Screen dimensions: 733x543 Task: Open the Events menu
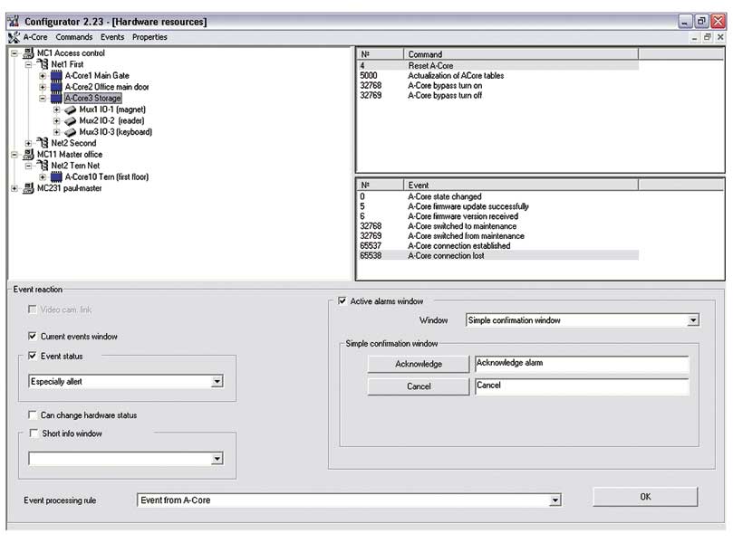click(112, 37)
